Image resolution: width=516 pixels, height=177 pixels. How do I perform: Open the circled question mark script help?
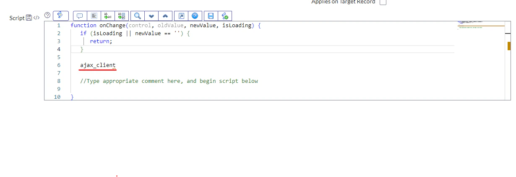click(47, 15)
